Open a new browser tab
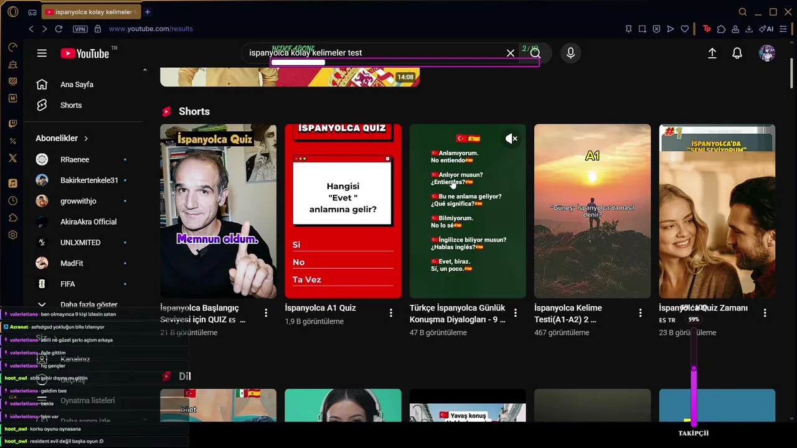797x448 pixels. point(148,12)
